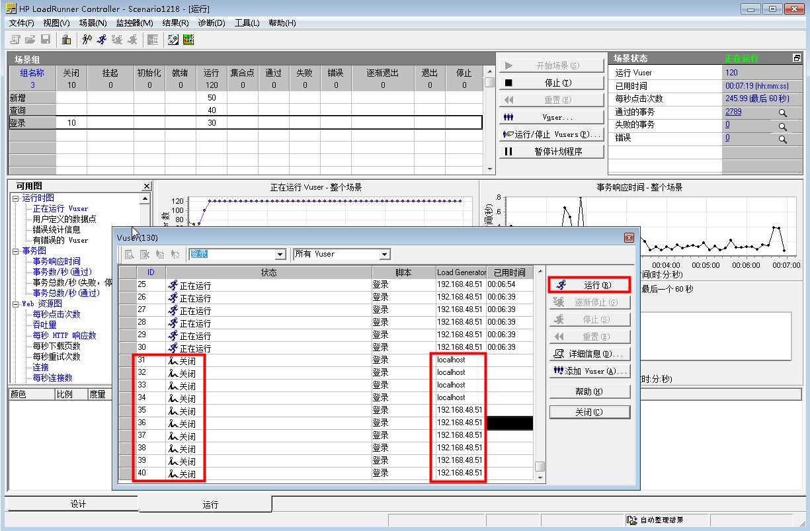Click the Vuser... button in scenario panel
The height and width of the screenshot is (531, 810).
(551, 117)
